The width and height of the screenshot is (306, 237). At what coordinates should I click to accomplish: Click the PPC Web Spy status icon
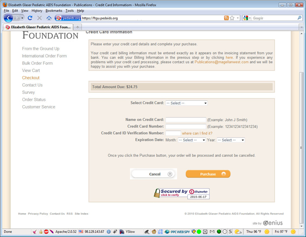(177, 232)
